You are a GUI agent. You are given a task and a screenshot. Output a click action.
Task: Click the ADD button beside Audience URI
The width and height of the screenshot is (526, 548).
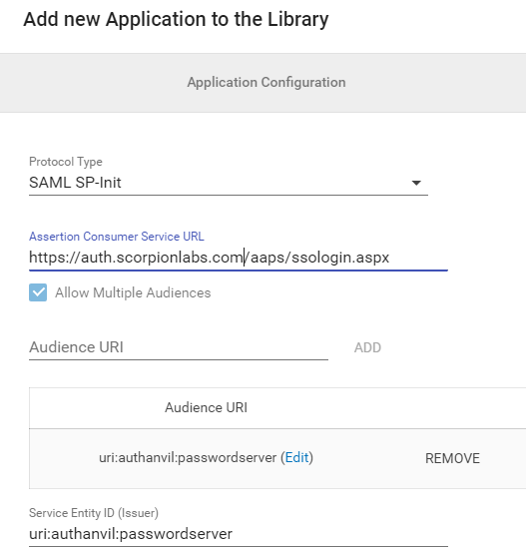pyautogui.click(x=367, y=347)
